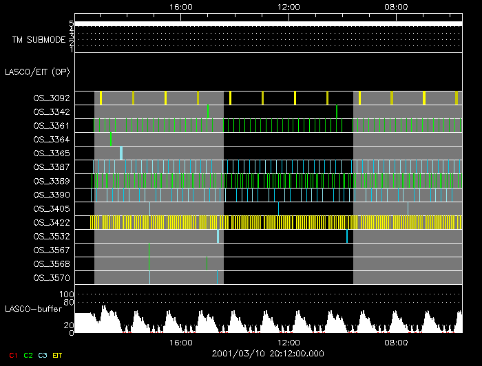Select the EIT legend label
This screenshot has width=482, height=366.
click(58, 355)
